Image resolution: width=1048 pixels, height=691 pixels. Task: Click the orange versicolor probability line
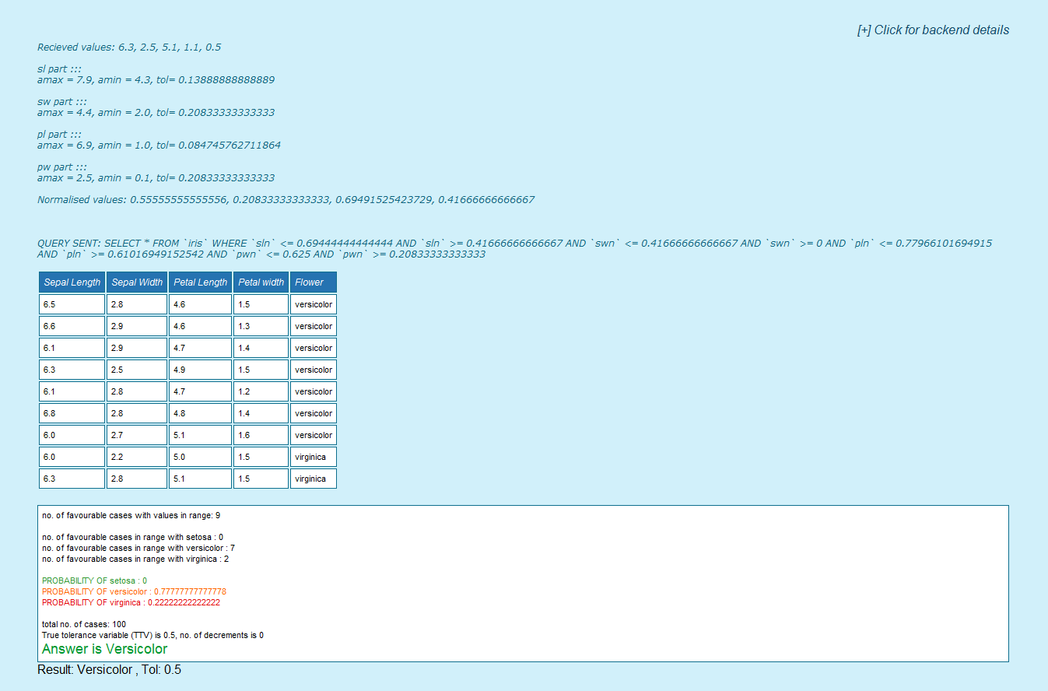(134, 591)
